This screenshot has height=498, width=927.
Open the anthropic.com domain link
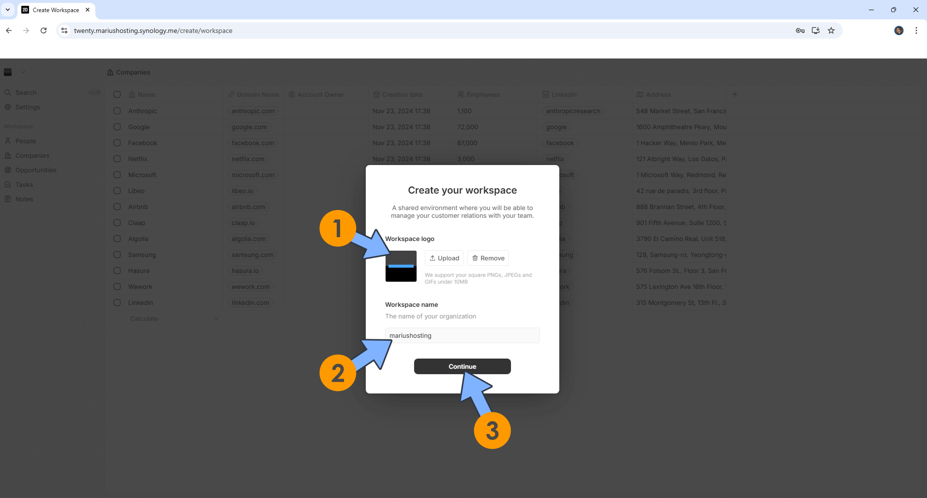coord(253,111)
